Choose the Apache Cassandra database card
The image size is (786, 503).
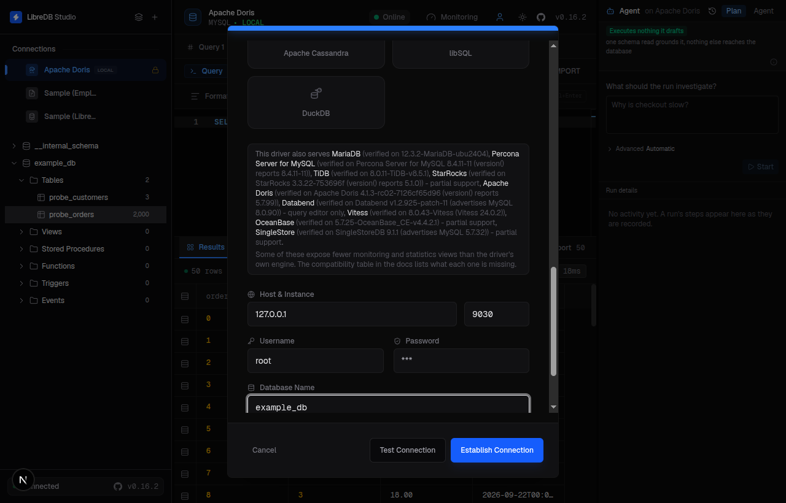[x=316, y=53]
